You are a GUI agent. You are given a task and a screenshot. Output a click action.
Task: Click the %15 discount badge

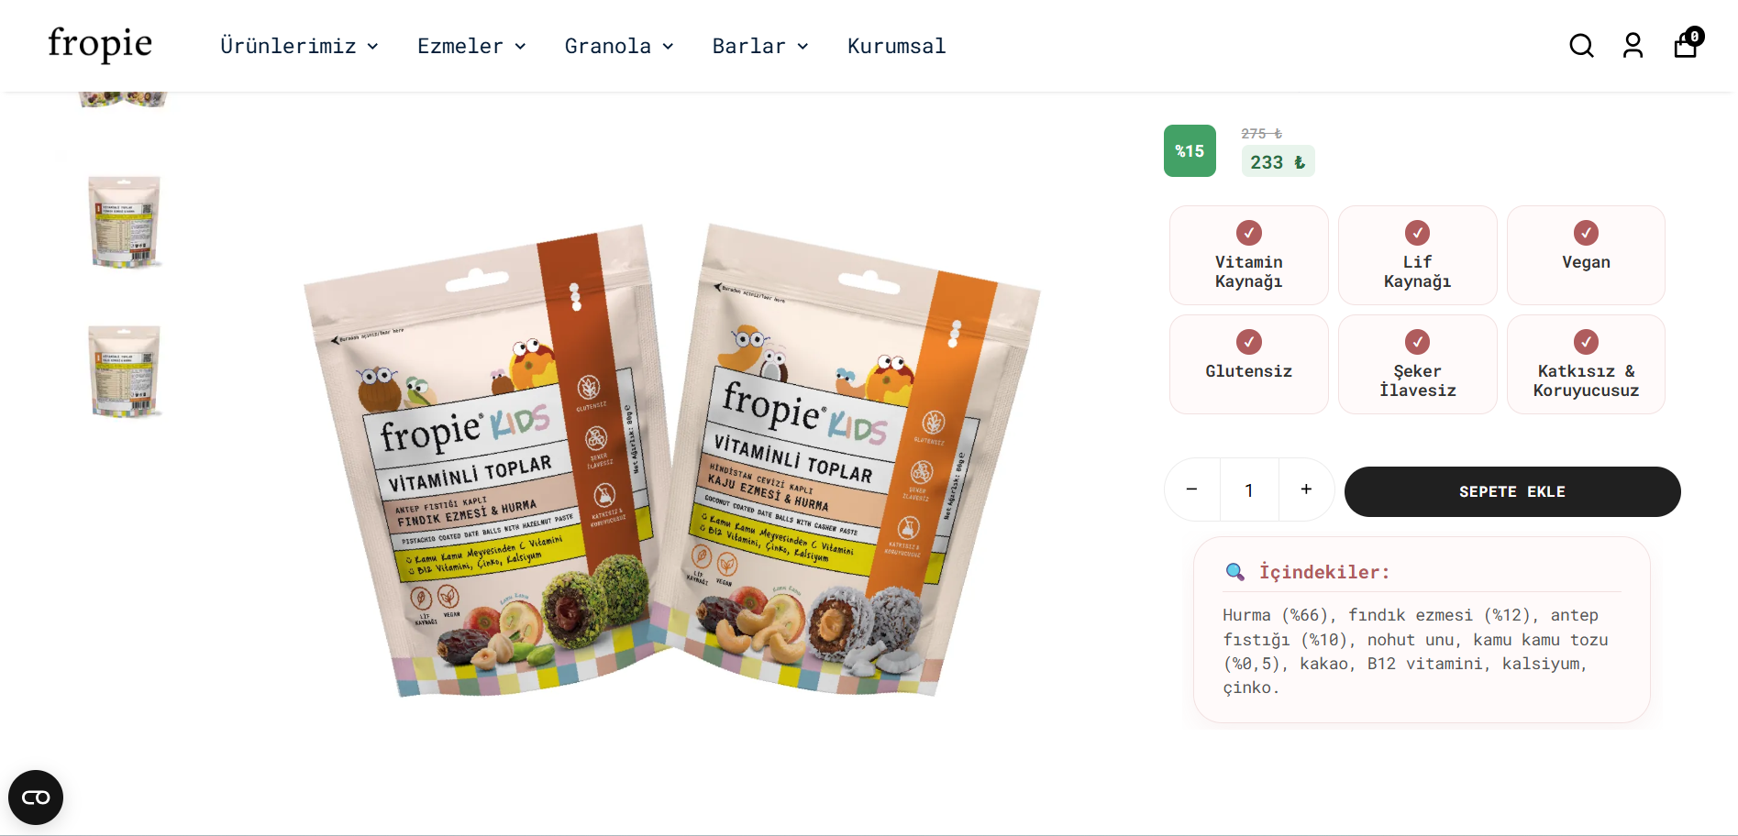click(1190, 151)
